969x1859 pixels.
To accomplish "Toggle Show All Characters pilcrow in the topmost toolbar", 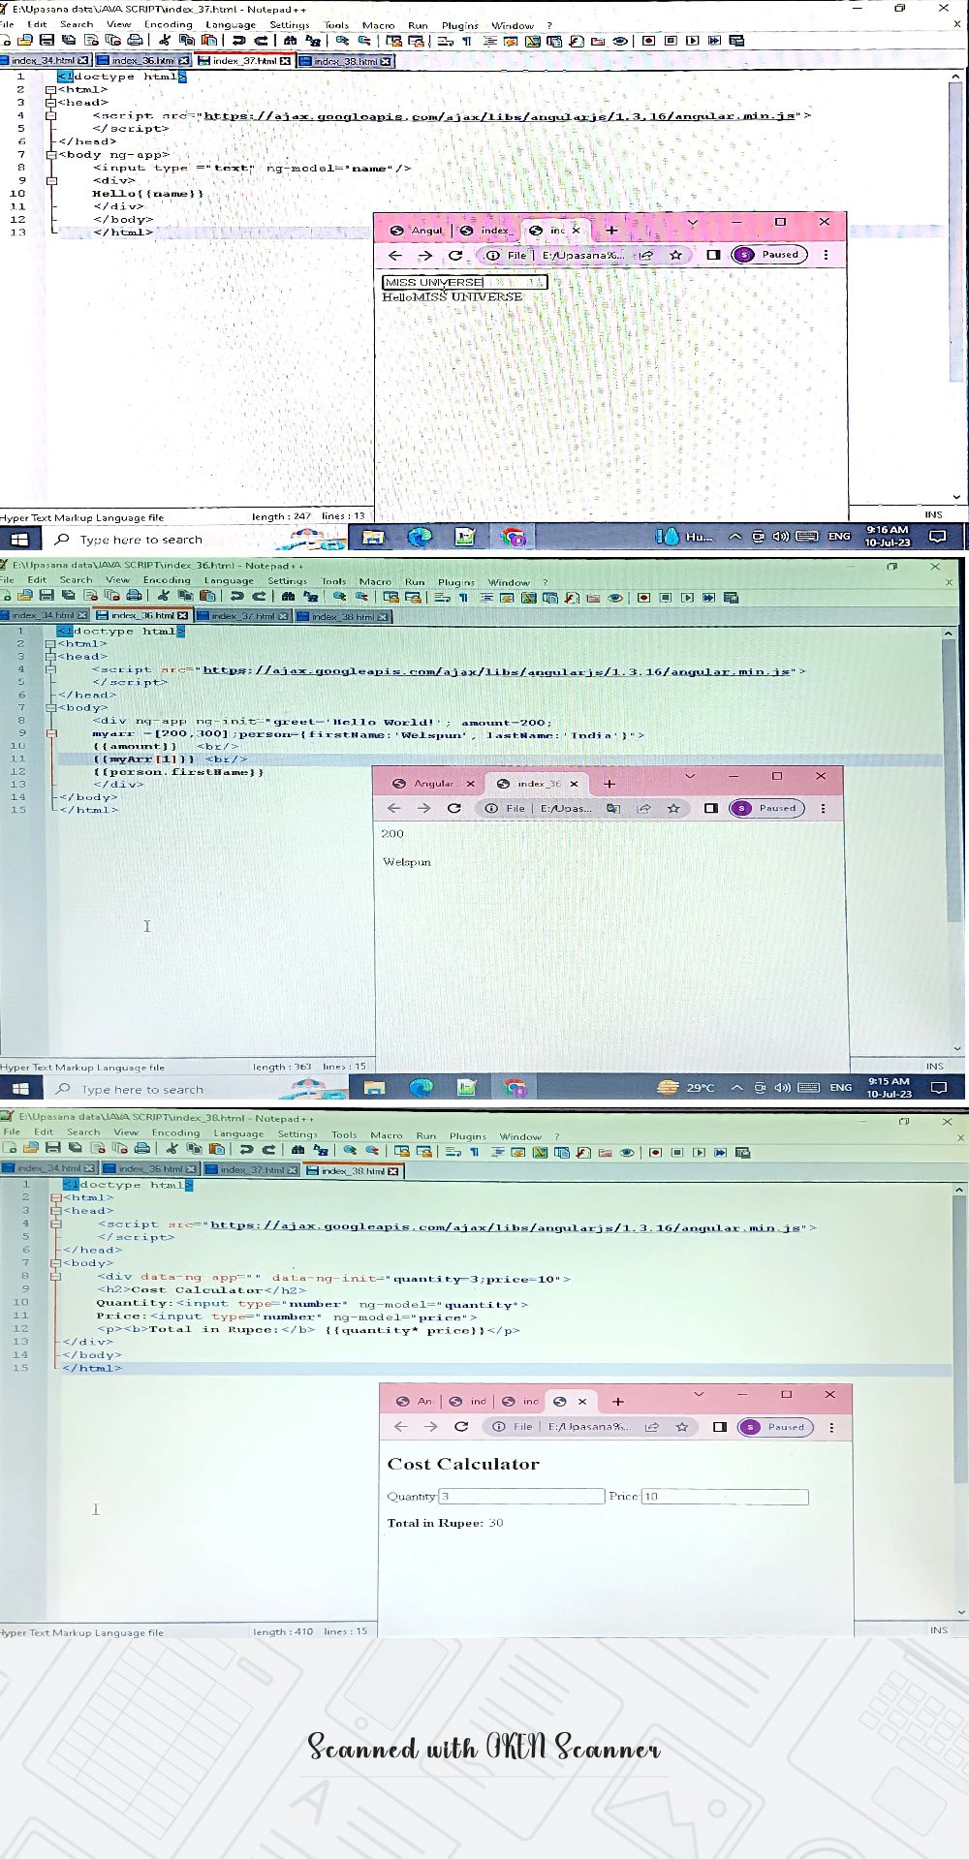I will pyautogui.click(x=466, y=41).
